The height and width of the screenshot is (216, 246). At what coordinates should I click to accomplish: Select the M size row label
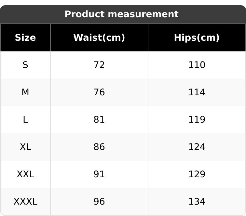click(x=25, y=92)
